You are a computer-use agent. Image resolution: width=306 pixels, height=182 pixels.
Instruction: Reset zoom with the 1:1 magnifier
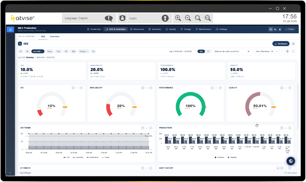tap(208, 18)
